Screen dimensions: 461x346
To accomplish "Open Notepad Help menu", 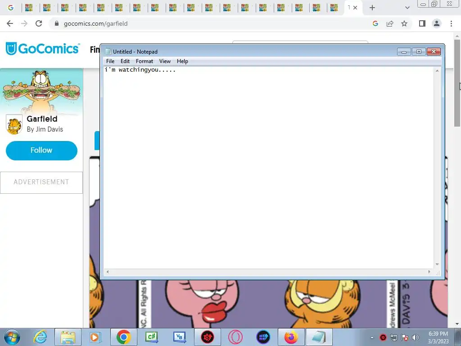I will pos(182,61).
